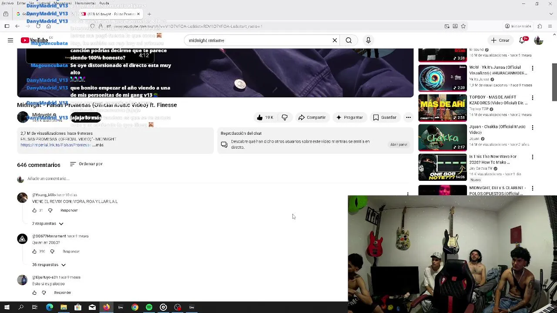Bookmark page with star icon
Screen dimensions: 557x313
463,27
